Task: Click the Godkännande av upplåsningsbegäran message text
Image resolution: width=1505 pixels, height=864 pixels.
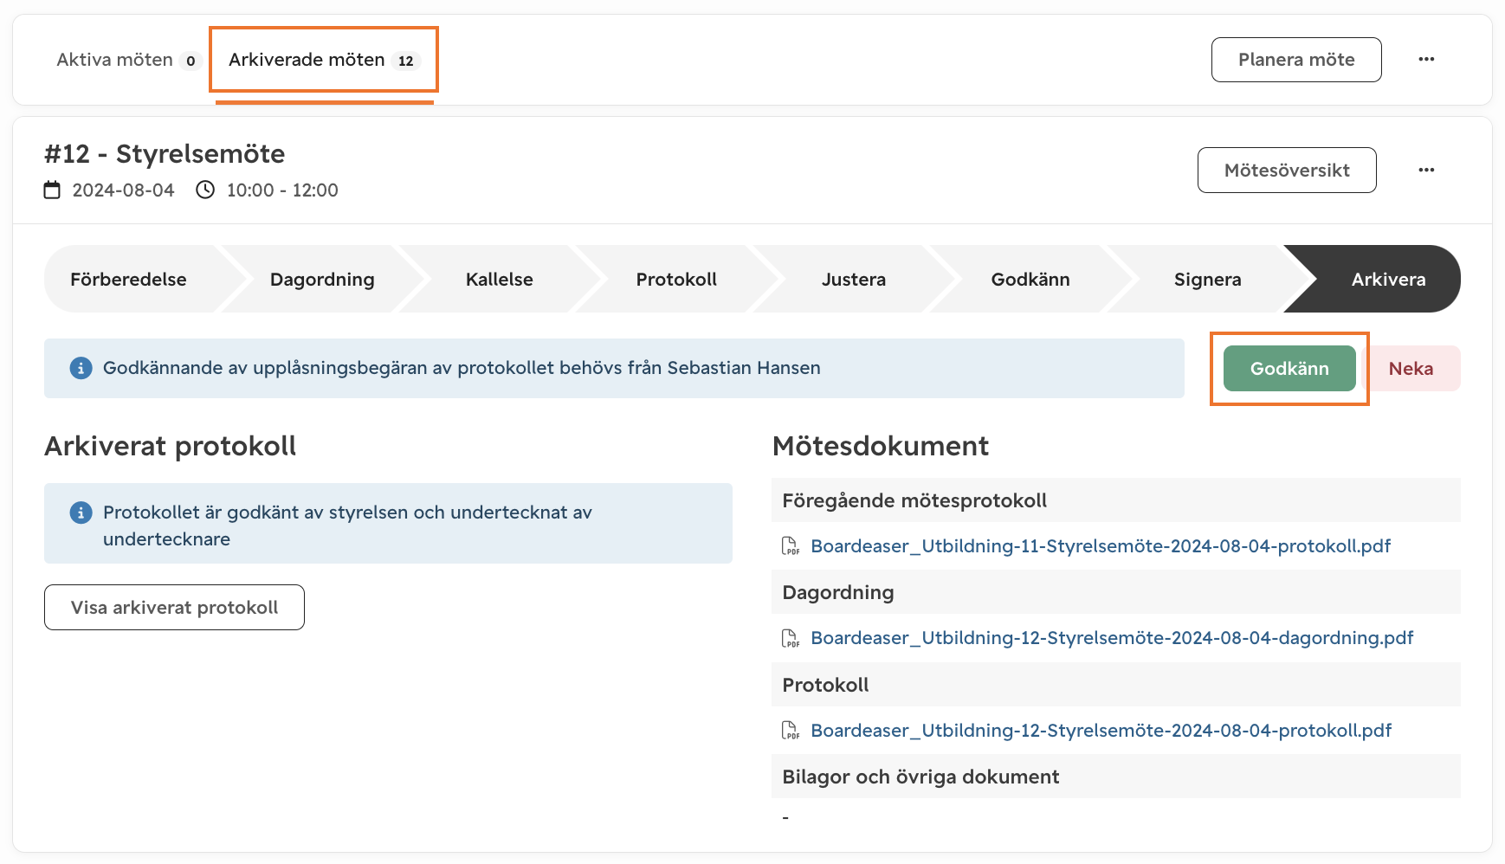Action: (x=462, y=369)
